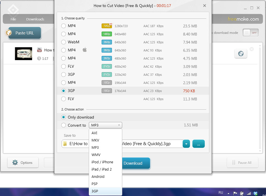Click the downloads list scrollbar
Image resolution: width=266 pixels, height=196 pixels.
tap(260, 98)
